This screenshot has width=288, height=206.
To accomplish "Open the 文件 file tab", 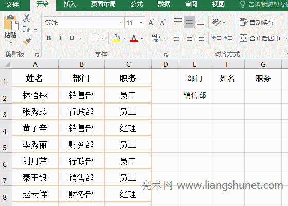I will point(12,4).
